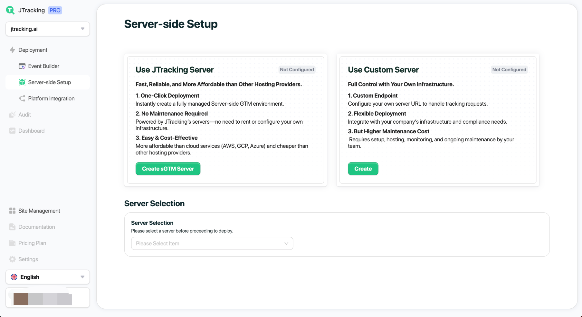
Task: Click JTracking Server Not Configured status badge
Action: click(x=297, y=70)
